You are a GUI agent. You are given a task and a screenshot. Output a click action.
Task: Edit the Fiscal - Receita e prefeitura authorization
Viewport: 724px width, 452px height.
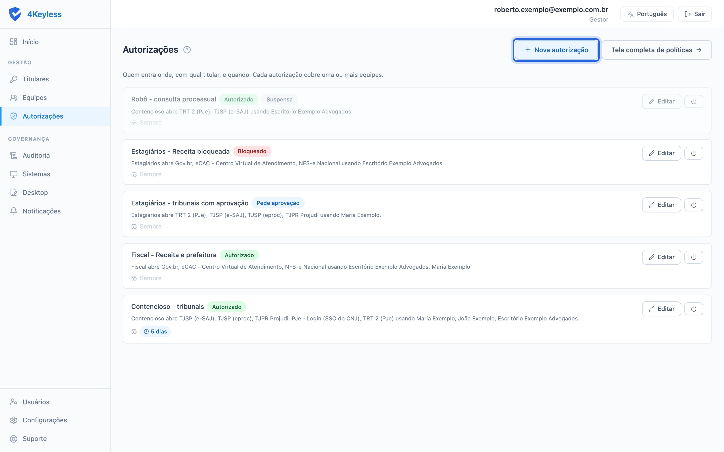(661, 257)
